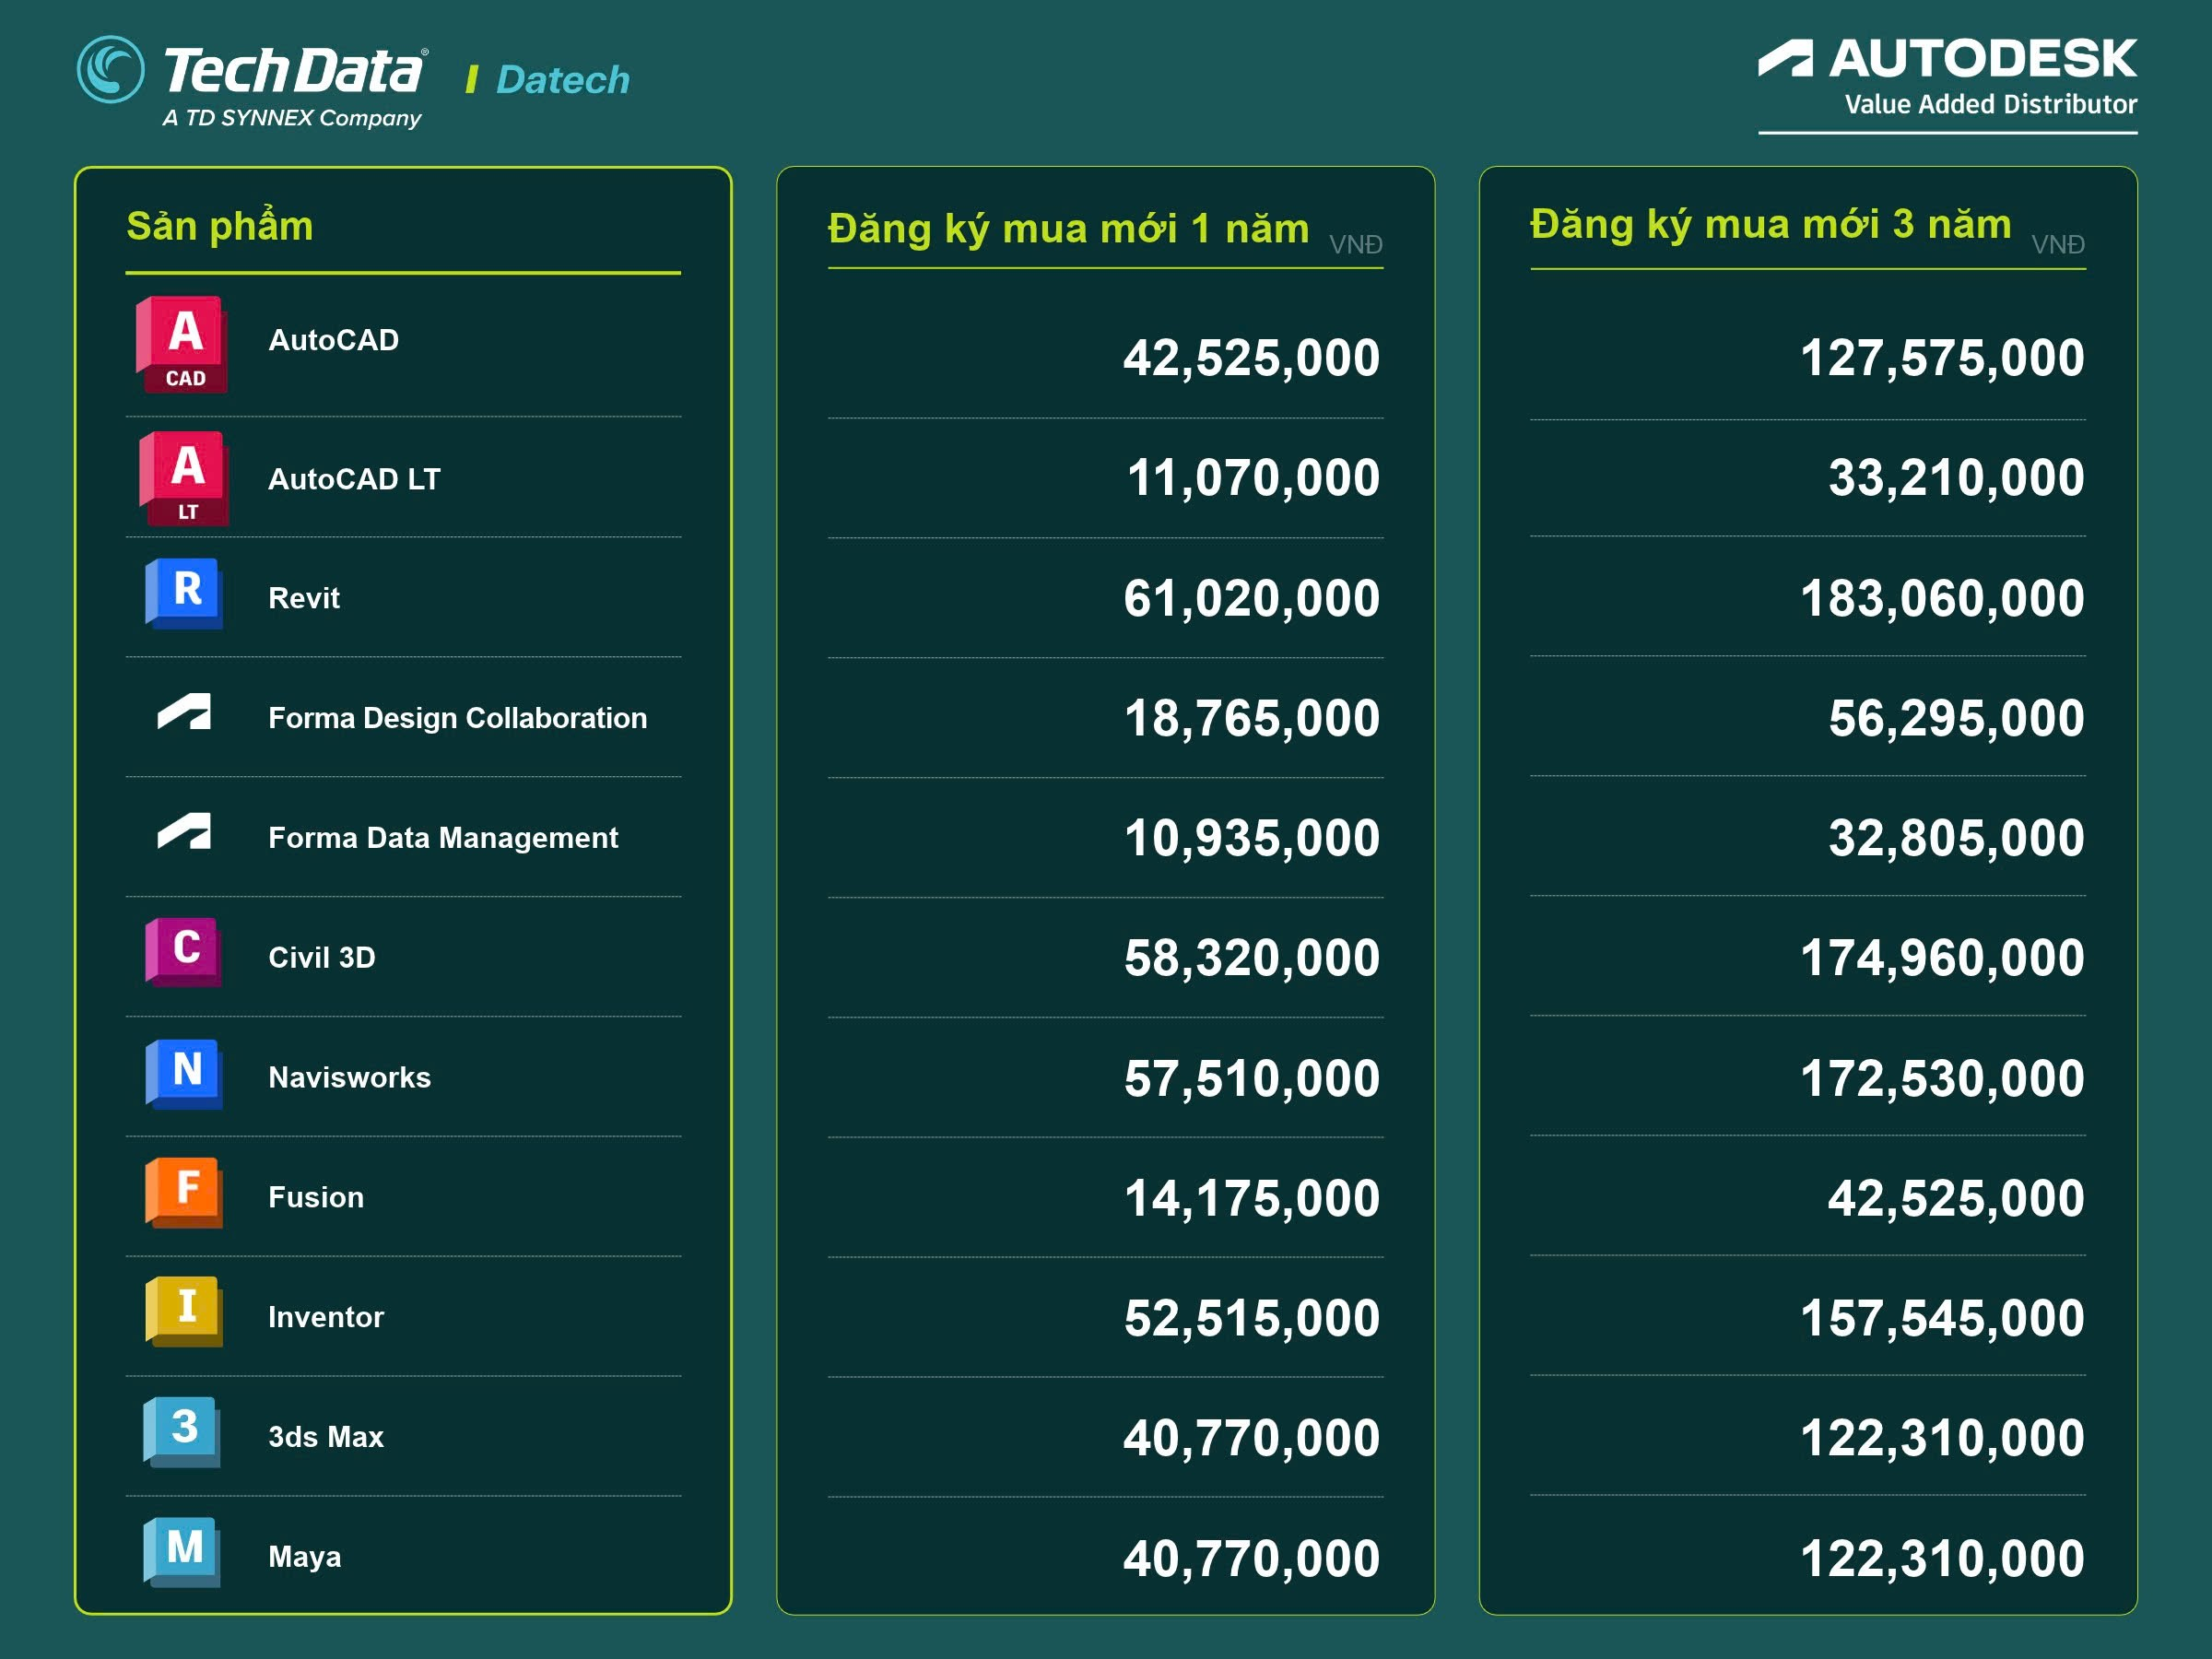
Task: Click the Đăng ký mua mới 1 năm heading
Action: coord(1068,229)
